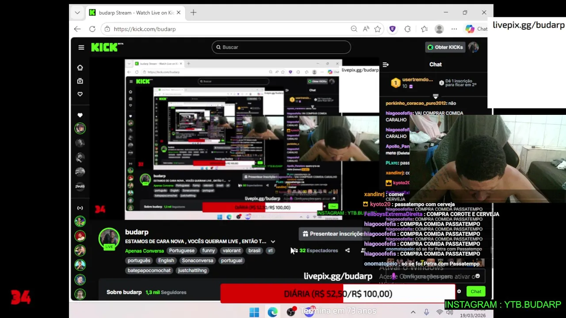Click the KICK logo
Image resolution: width=566 pixels, height=318 pixels.
tap(107, 47)
